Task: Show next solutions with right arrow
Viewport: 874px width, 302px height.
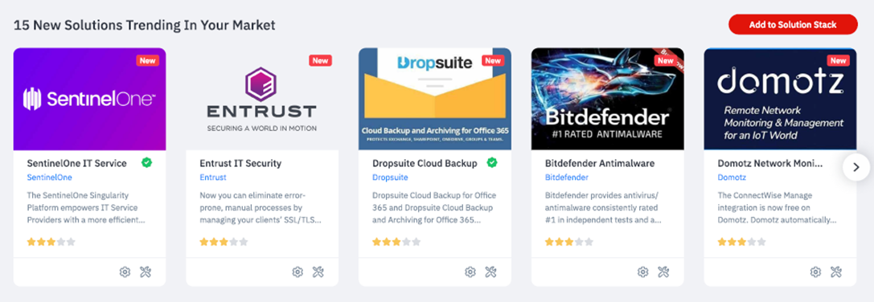Action: (x=857, y=167)
